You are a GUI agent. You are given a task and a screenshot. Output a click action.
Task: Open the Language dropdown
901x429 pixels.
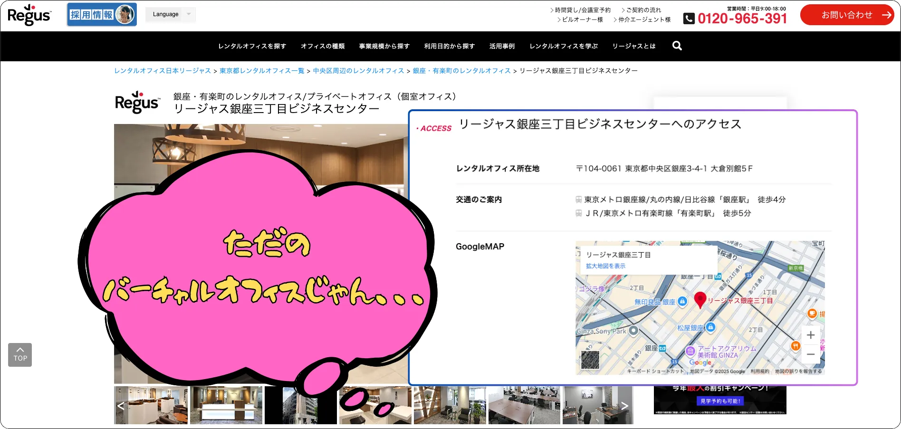170,14
